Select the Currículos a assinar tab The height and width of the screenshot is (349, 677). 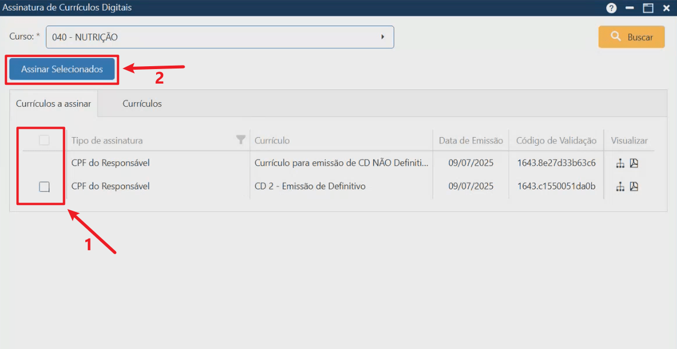coord(53,104)
